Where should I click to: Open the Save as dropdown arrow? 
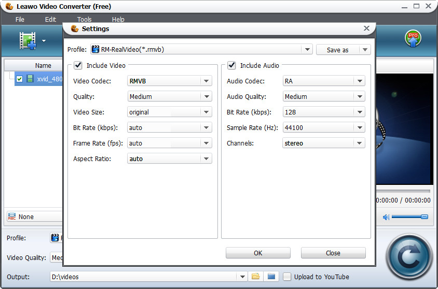point(365,50)
